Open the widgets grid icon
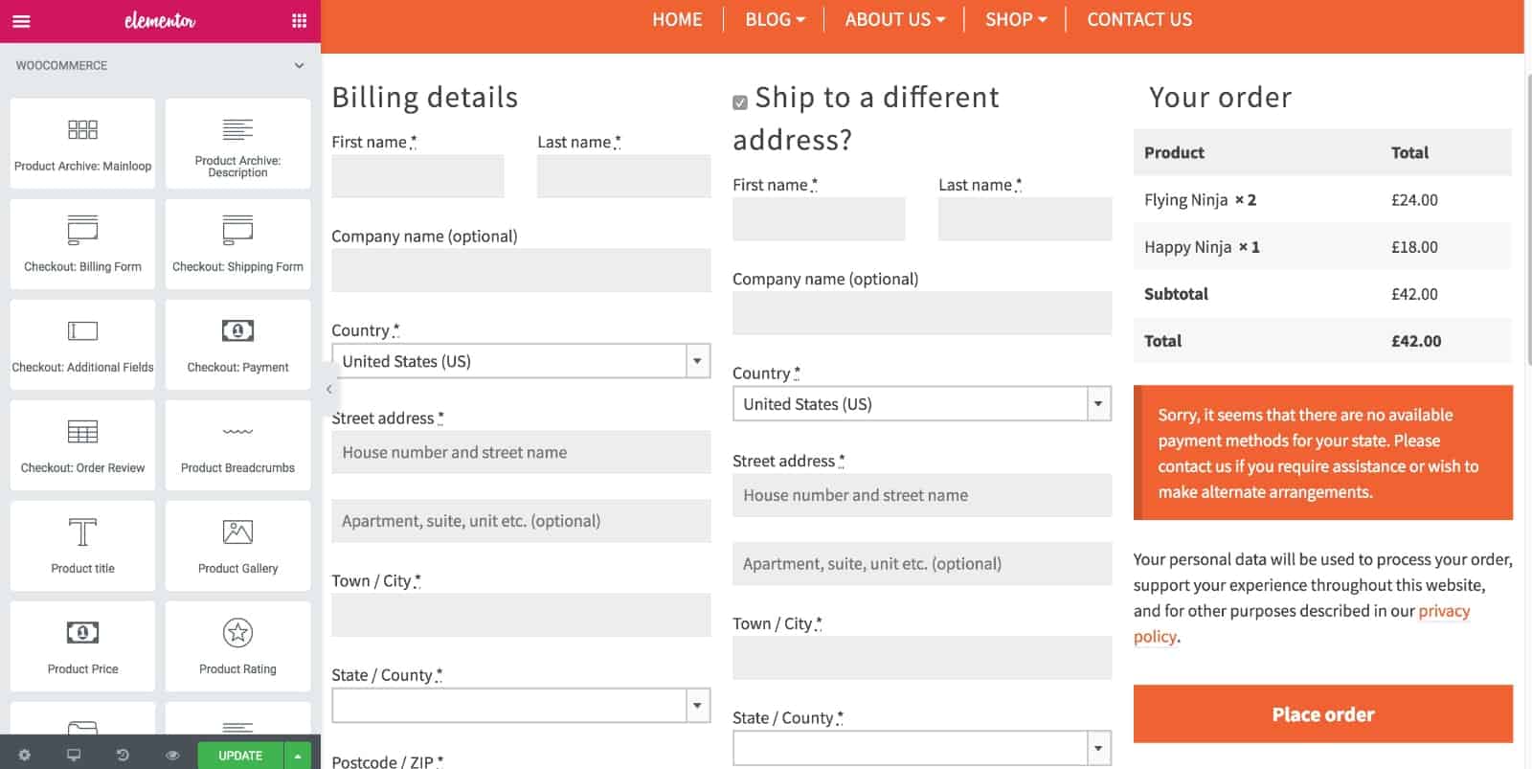The height and width of the screenshot is (769, 1532). tap(299, 21)
